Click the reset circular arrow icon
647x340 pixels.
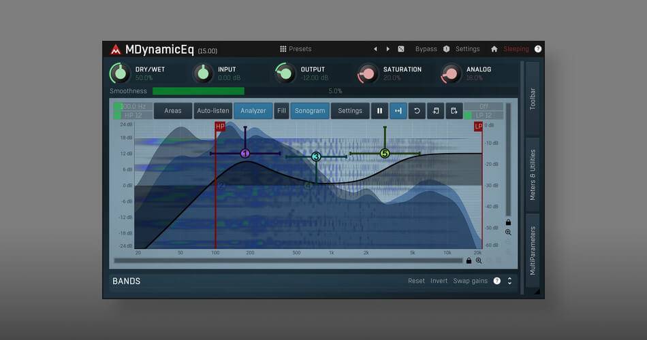tap(417, 111)
